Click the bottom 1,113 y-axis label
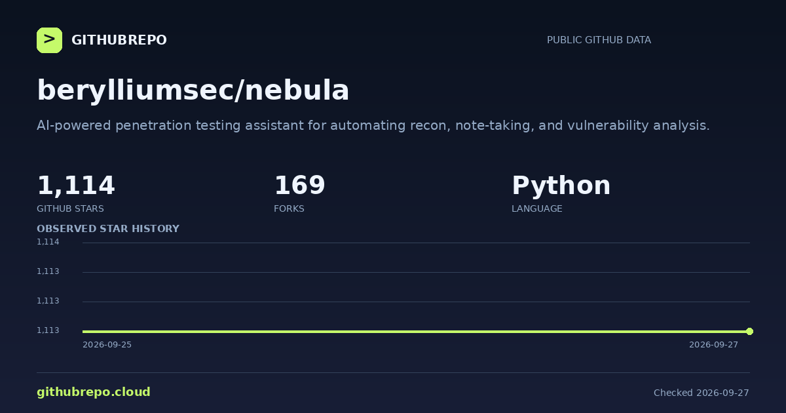Screen dimensions: 786x413 tap(48, 330)
